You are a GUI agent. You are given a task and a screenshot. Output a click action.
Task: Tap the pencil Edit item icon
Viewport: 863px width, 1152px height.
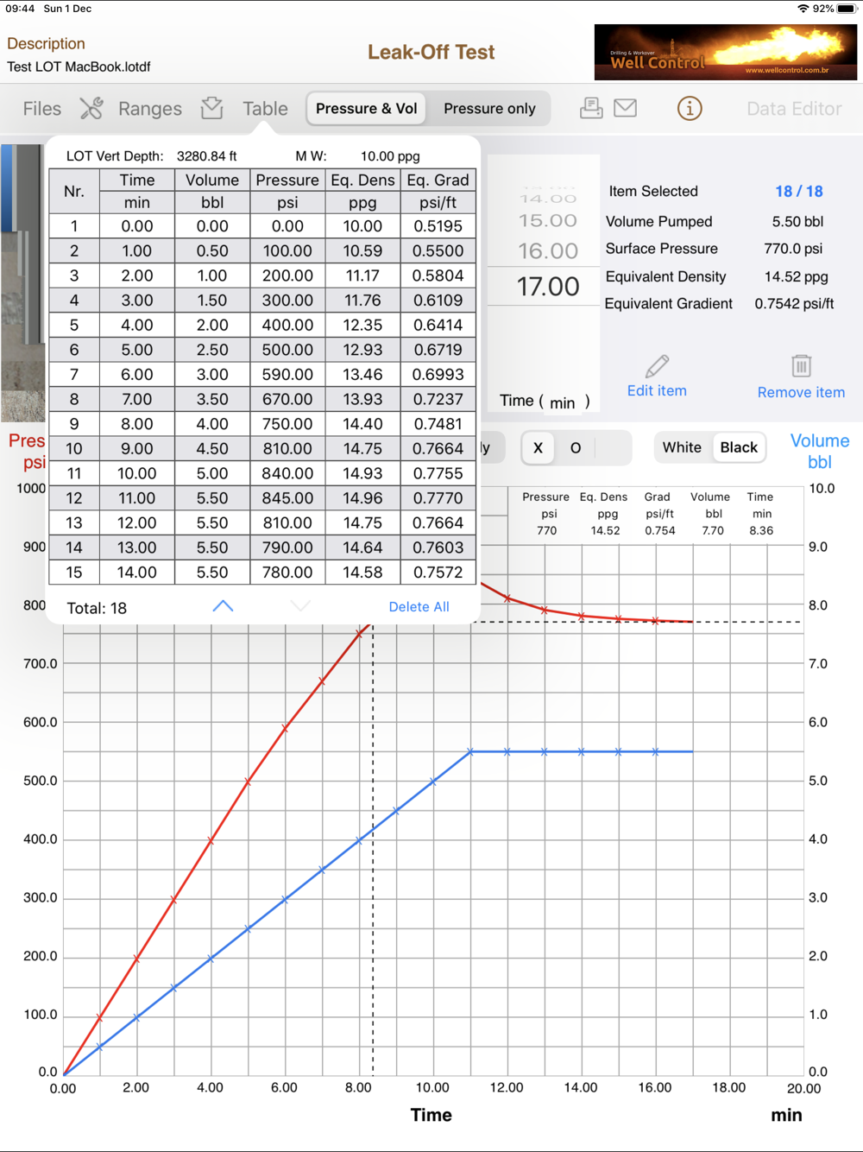click(x=657, y=365)
